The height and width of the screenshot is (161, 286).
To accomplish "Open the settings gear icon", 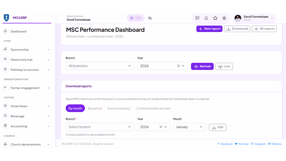I will 224,18.
